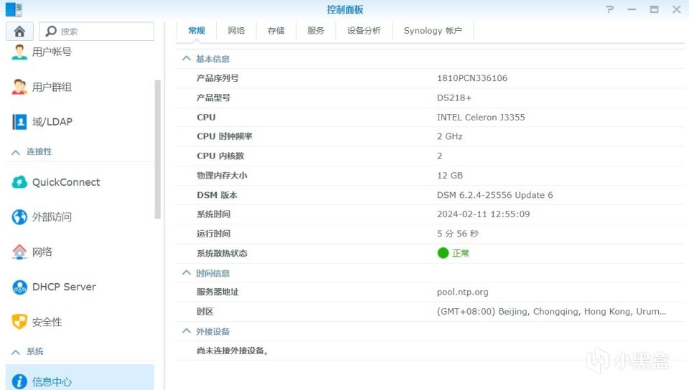Click serial number 1810PCN336106
689x390 pixels.
click(x=472, y=78)
